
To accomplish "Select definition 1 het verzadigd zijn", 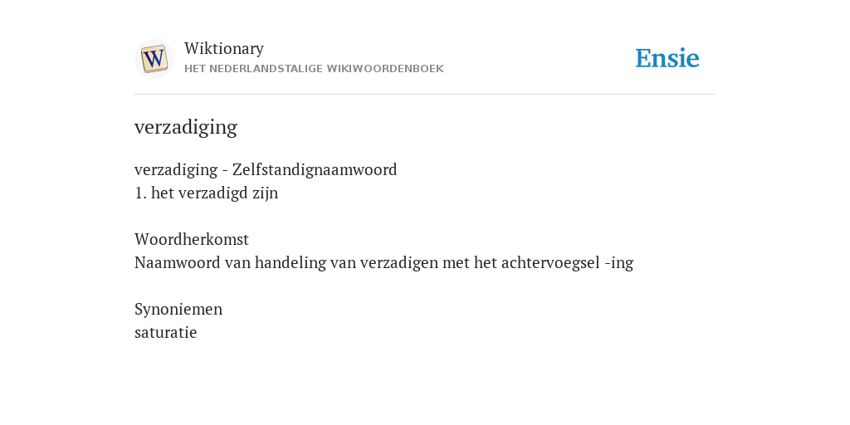I will point(206,193).
